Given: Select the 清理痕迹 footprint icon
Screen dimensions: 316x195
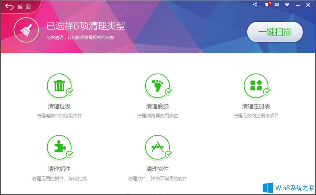Looking at the screenshot, I should [x=157, y=85].
